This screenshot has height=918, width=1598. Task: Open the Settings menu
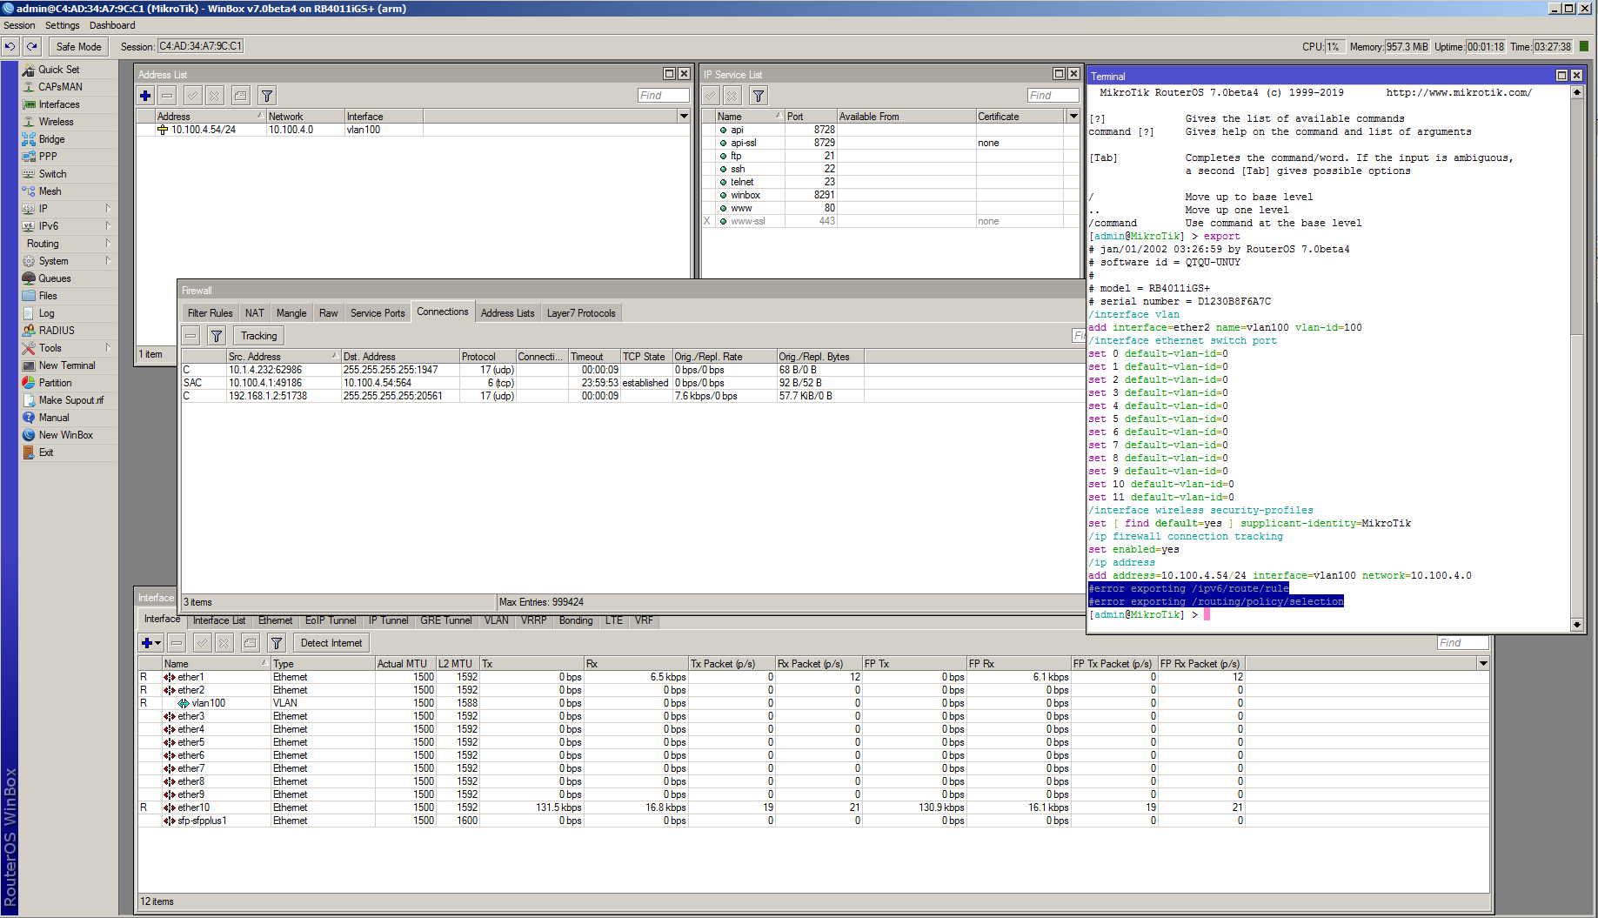click(x=62, y=25)
